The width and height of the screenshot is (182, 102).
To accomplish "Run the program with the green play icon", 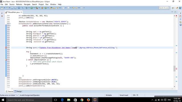I will [x=32, y=8].
